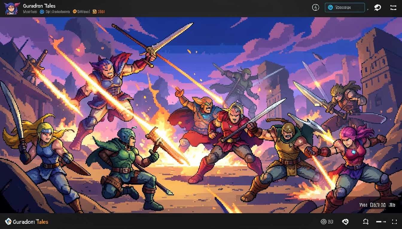Image resolution: width=402 pixels, height=229 pixels.
Task: Open notifications with the bottom bell icon
Action: click(x=366, y=222)
